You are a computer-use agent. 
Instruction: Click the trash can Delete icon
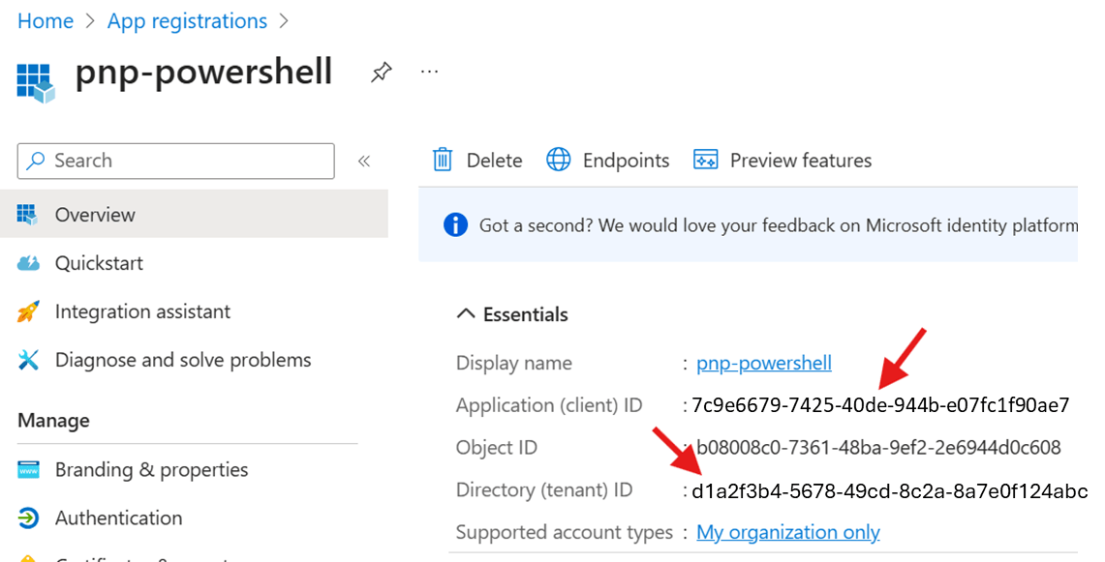(443, 160)
